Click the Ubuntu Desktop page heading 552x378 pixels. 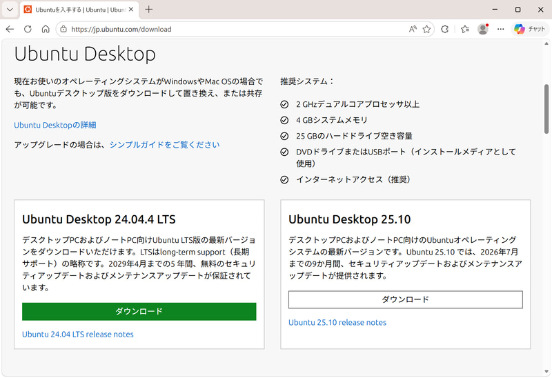pyautogui.click(x=85, y=54)
